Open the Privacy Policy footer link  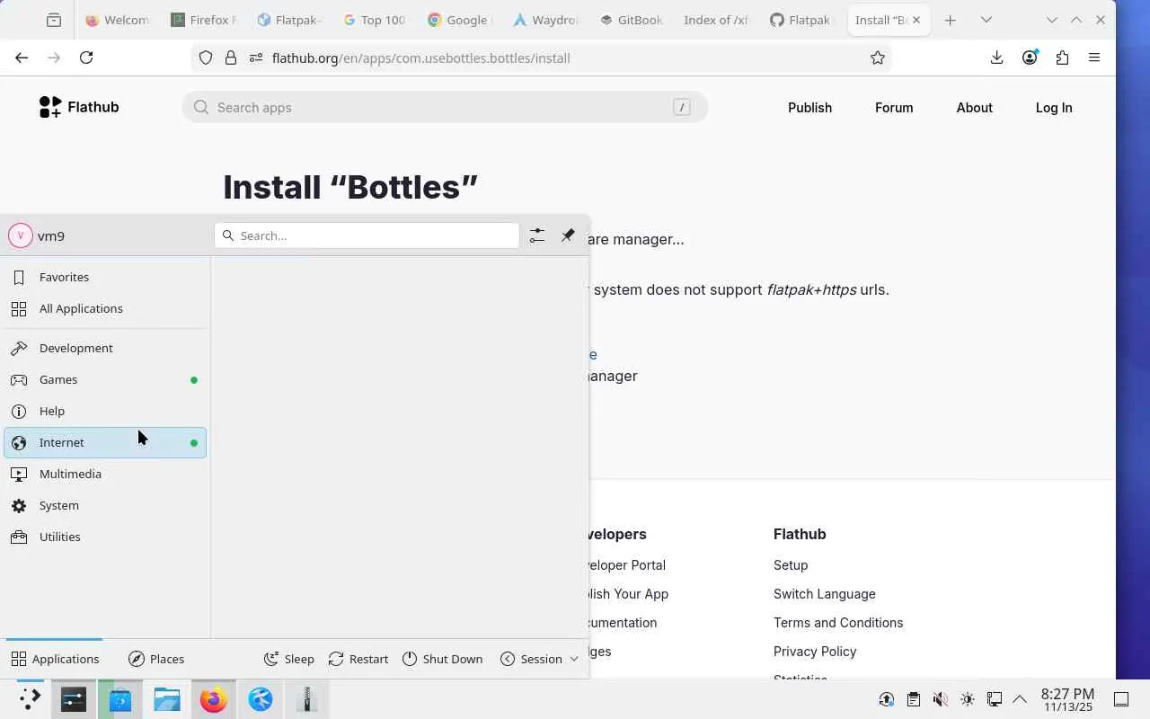(x=815, y=651)
